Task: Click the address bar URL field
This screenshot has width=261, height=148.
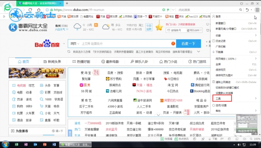Action: [x=107, y=10]
